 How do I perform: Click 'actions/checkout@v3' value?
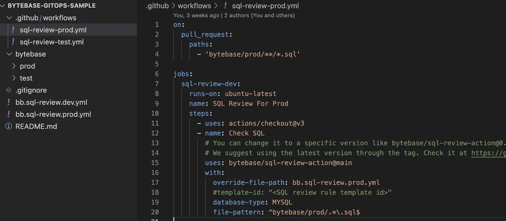click(x=266, y=123)
